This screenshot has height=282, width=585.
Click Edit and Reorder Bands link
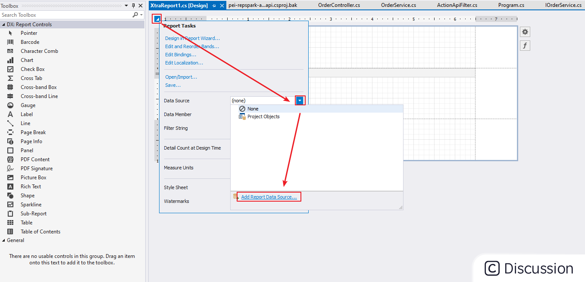[192, 46]
